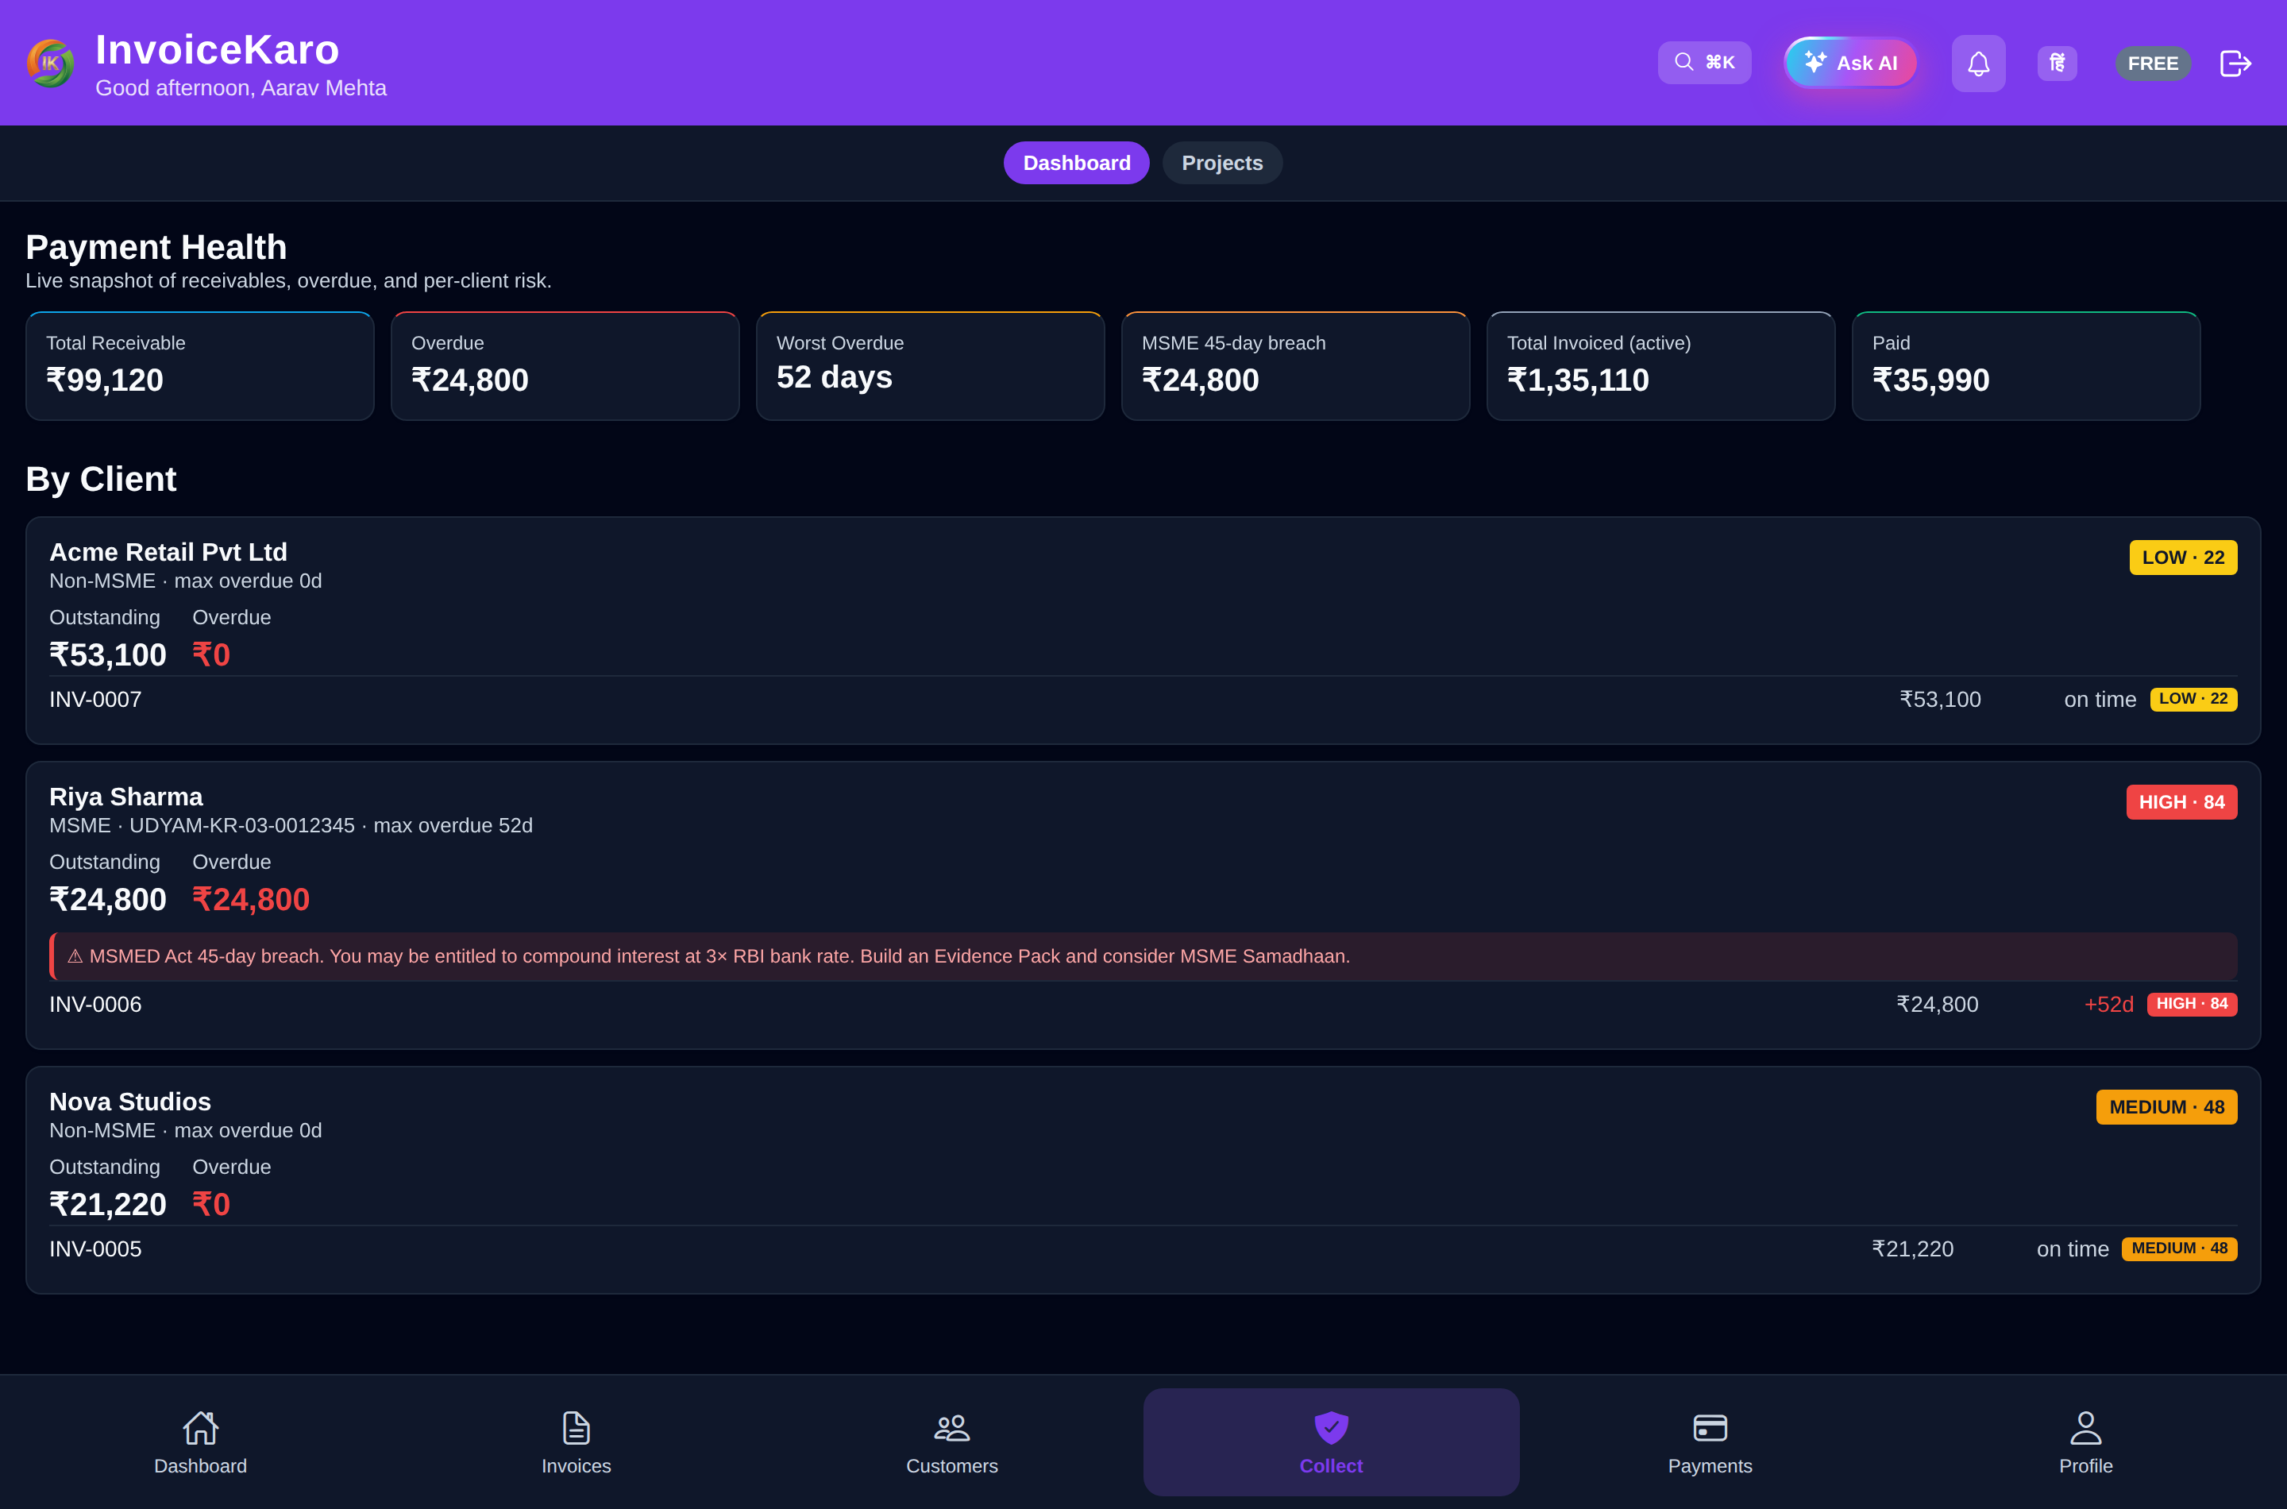Open the Total Receivable card
2287x1509 pixels.
click(x=200, y=365)
